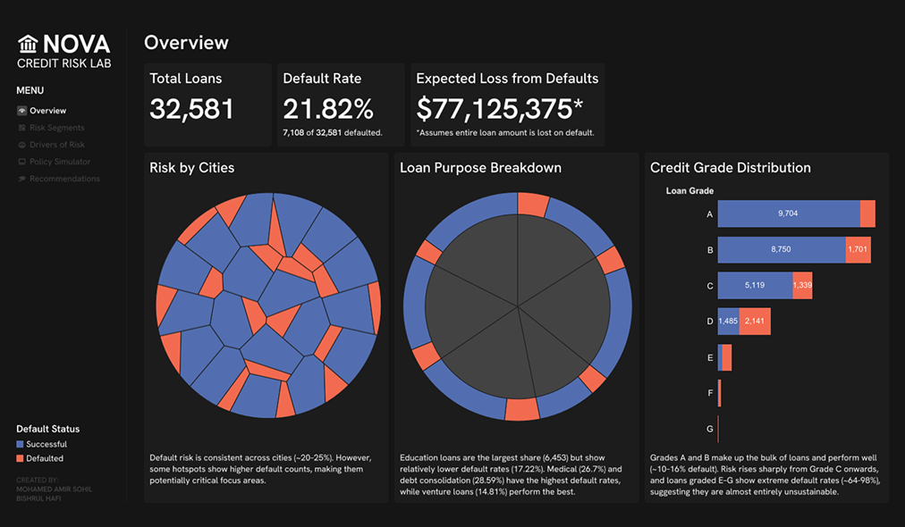Select the Expected Loss from Defaults card
Screen dimensions: 905x527
coord(506,104)
